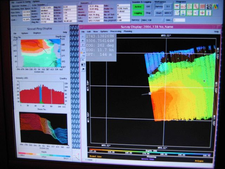
Task: Select the option 2 radio in Survey sidebar
Action: point(83,56)
